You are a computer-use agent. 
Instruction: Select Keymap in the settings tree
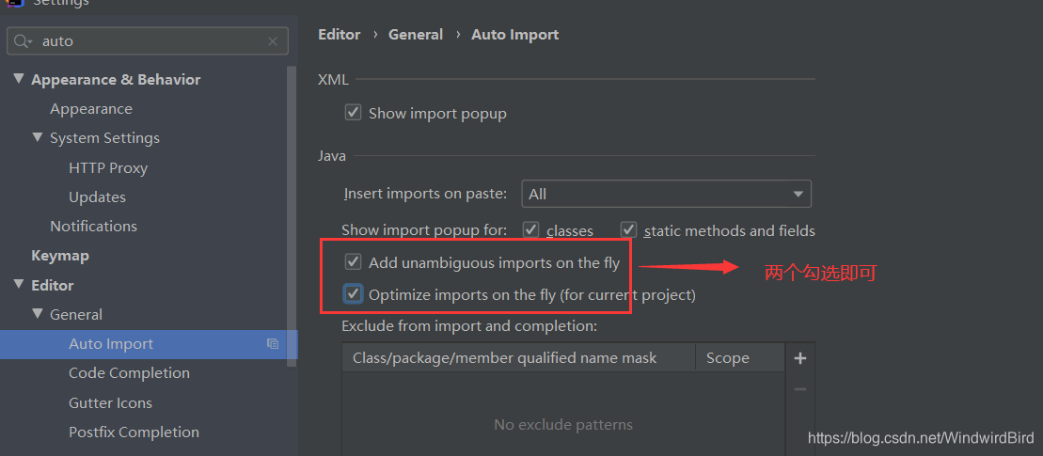tap(60, 255)
